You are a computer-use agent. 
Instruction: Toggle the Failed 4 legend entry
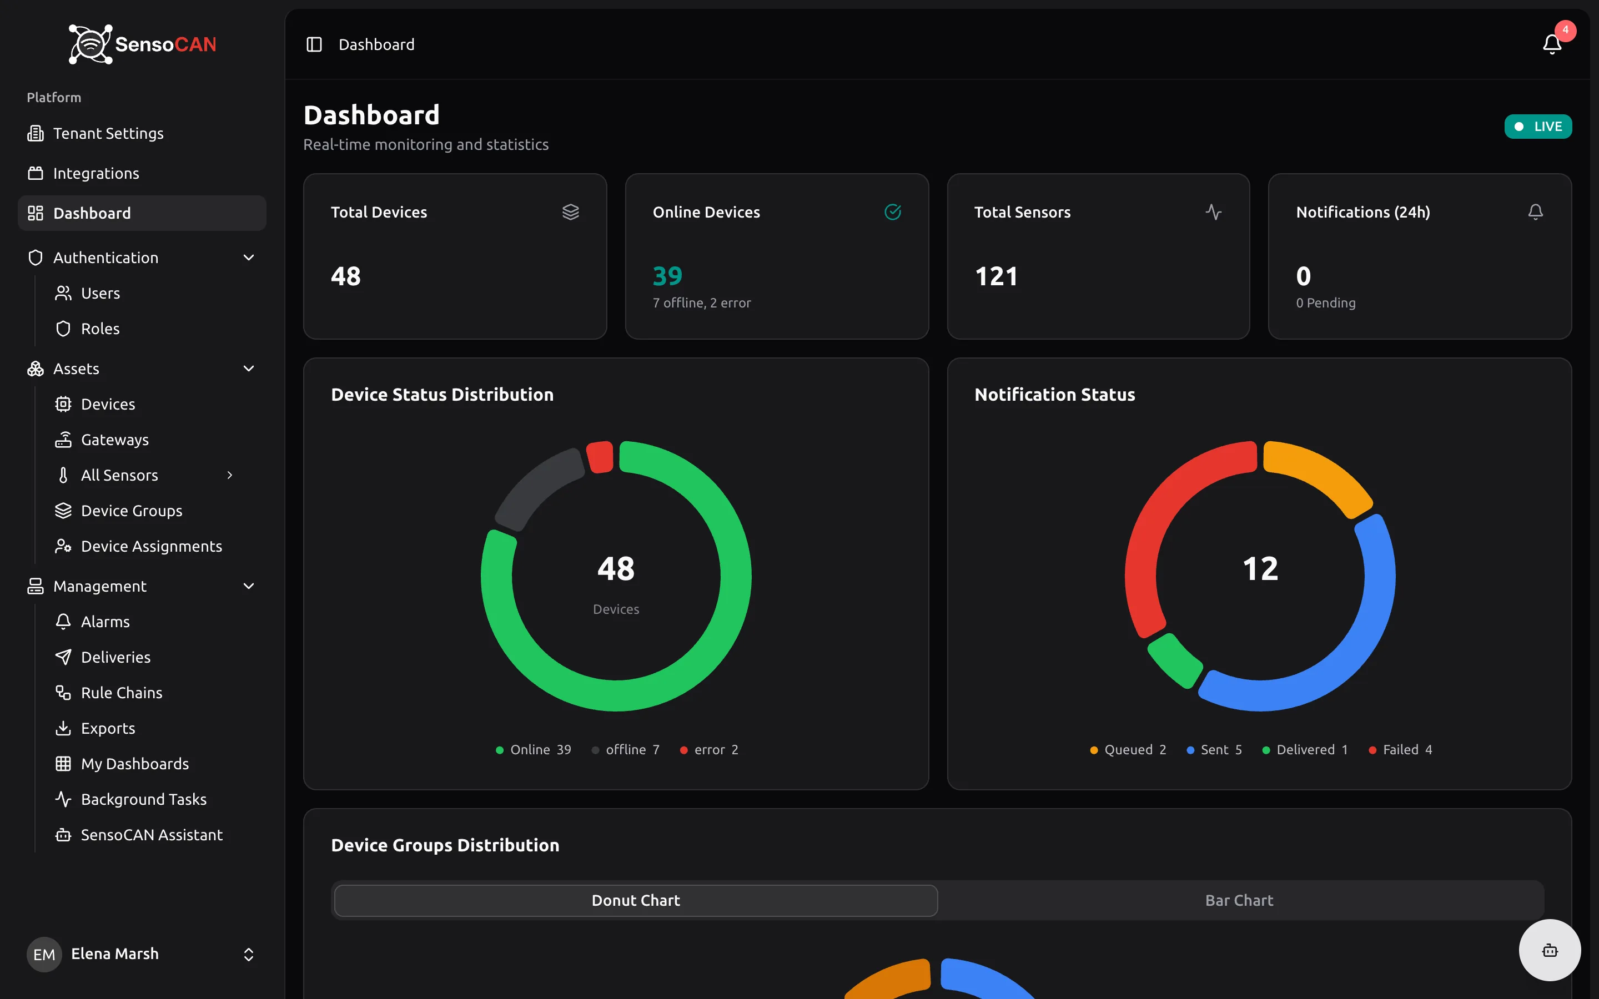click(1401, 750)
